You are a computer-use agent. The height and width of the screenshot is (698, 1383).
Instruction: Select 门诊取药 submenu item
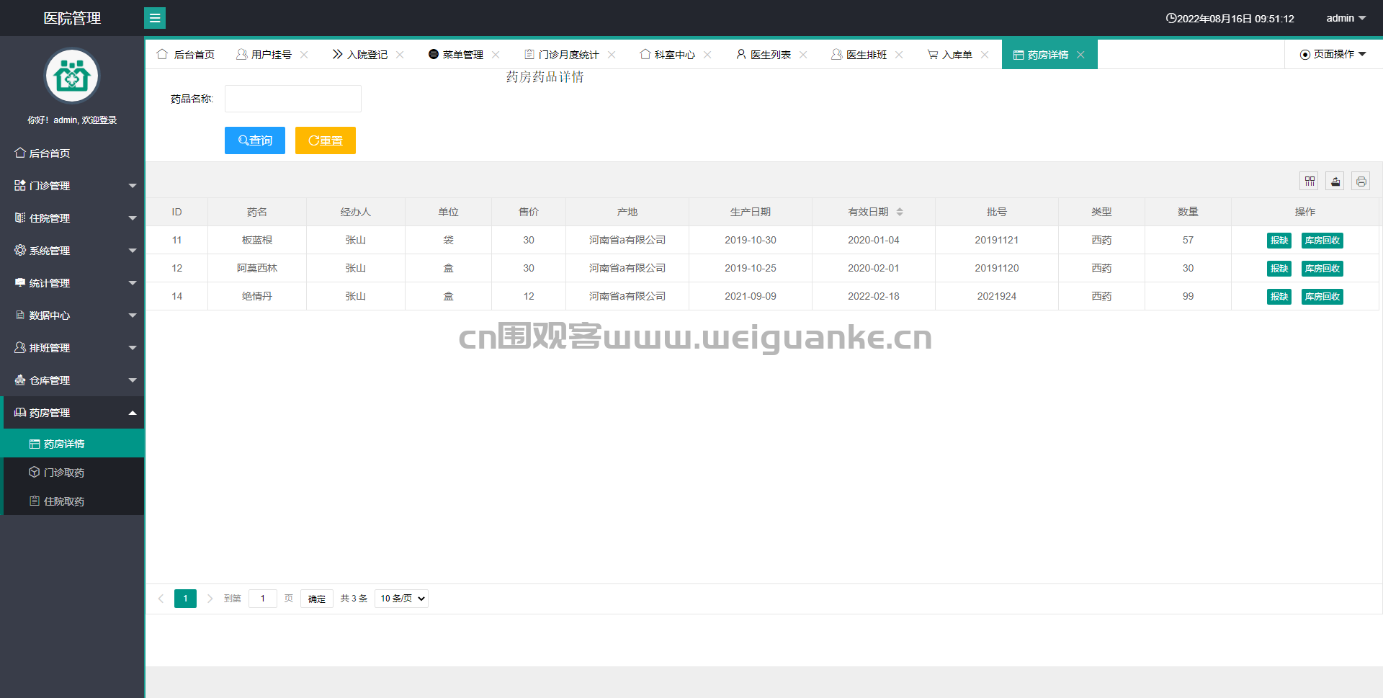coord(73,472)
